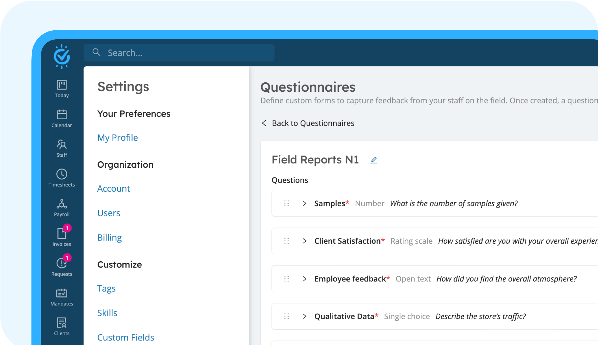Expand the Client Satisfaction question
The height and width of the screenshot is (345, 598).
304,241
